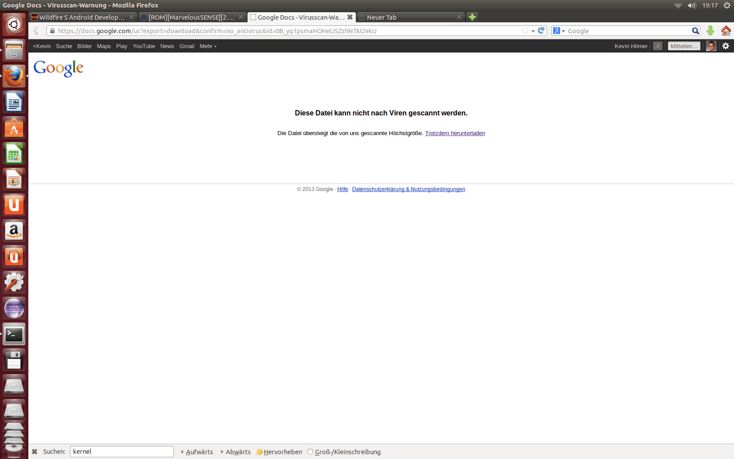The height and width of the screenshot is (459, 734).
Task: Open the Files manager in launcher
Action: (14, 50)
